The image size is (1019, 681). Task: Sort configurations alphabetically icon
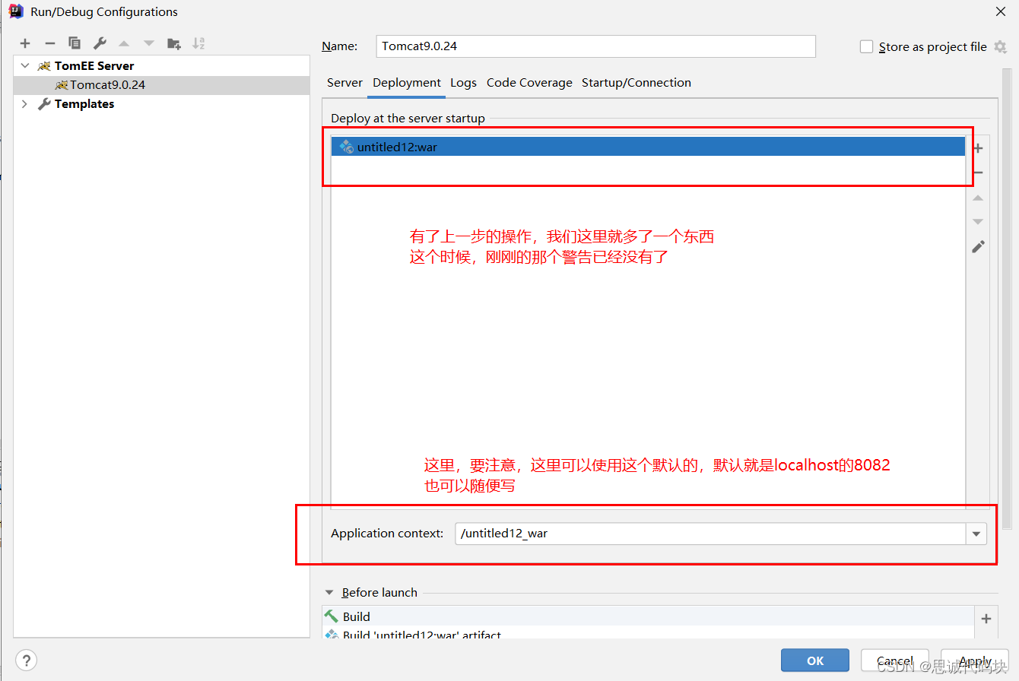coord(198,43)
